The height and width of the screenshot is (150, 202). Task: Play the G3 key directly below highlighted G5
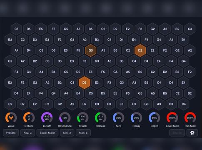click(x=97, y=61)
